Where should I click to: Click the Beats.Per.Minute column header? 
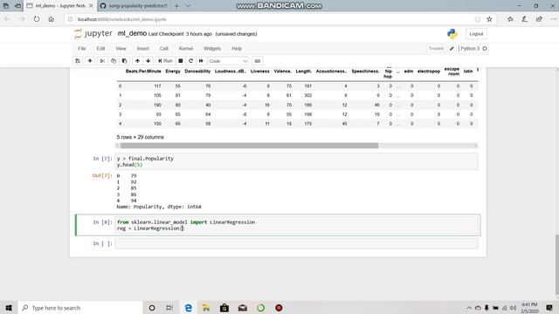point(143,72)
